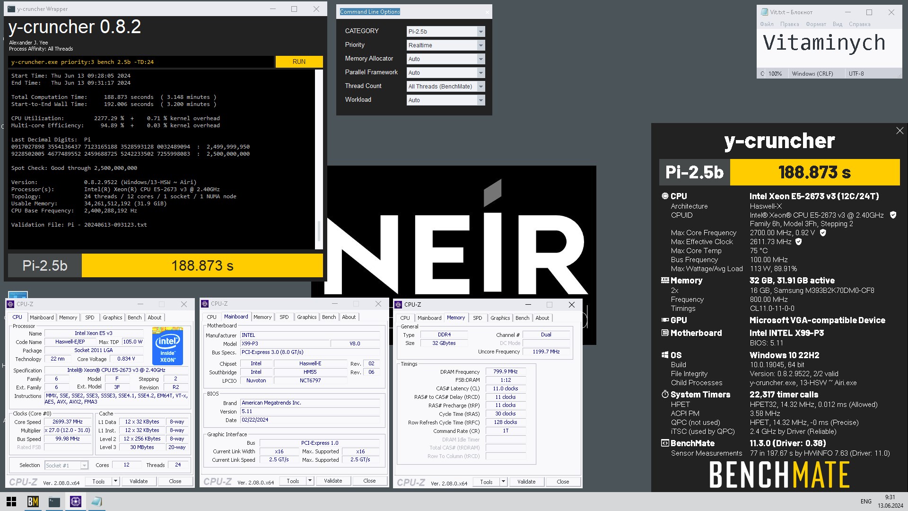Open the Справка menu in Notepad

(x=859, y=24)
